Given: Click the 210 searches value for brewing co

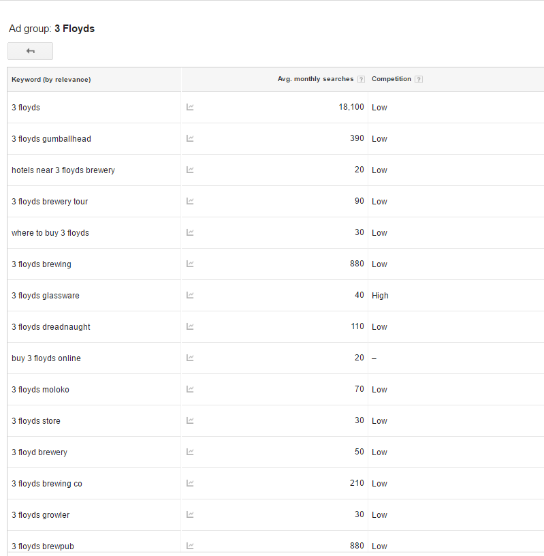Looking at the screenshot, I should 357,483.
